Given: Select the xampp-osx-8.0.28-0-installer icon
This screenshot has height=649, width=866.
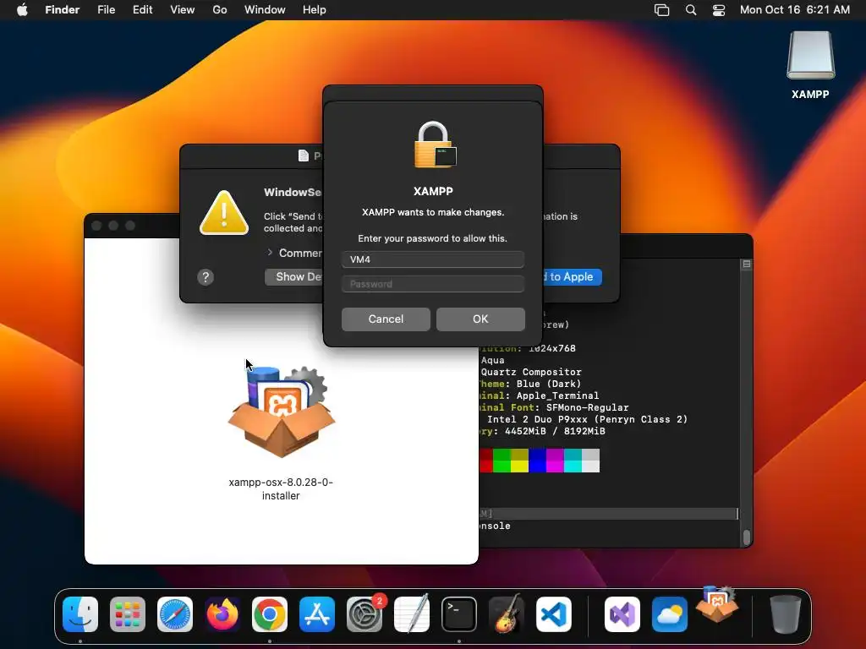Looking at the screenshot, I should click(281, 412).
